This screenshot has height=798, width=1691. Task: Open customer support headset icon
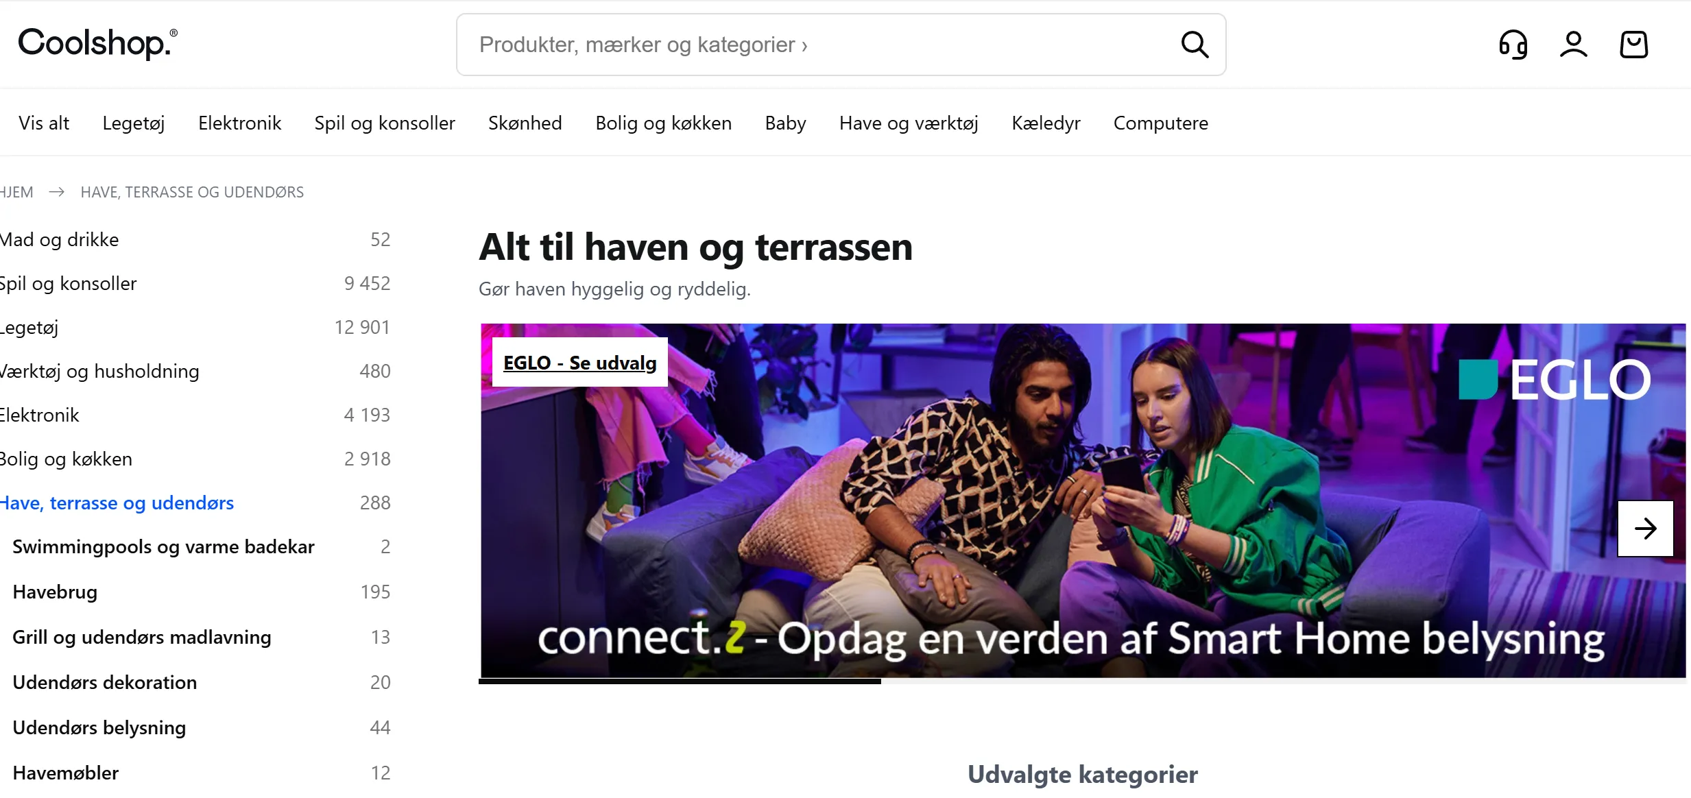pyautogui.click(x=1513, y=45)
